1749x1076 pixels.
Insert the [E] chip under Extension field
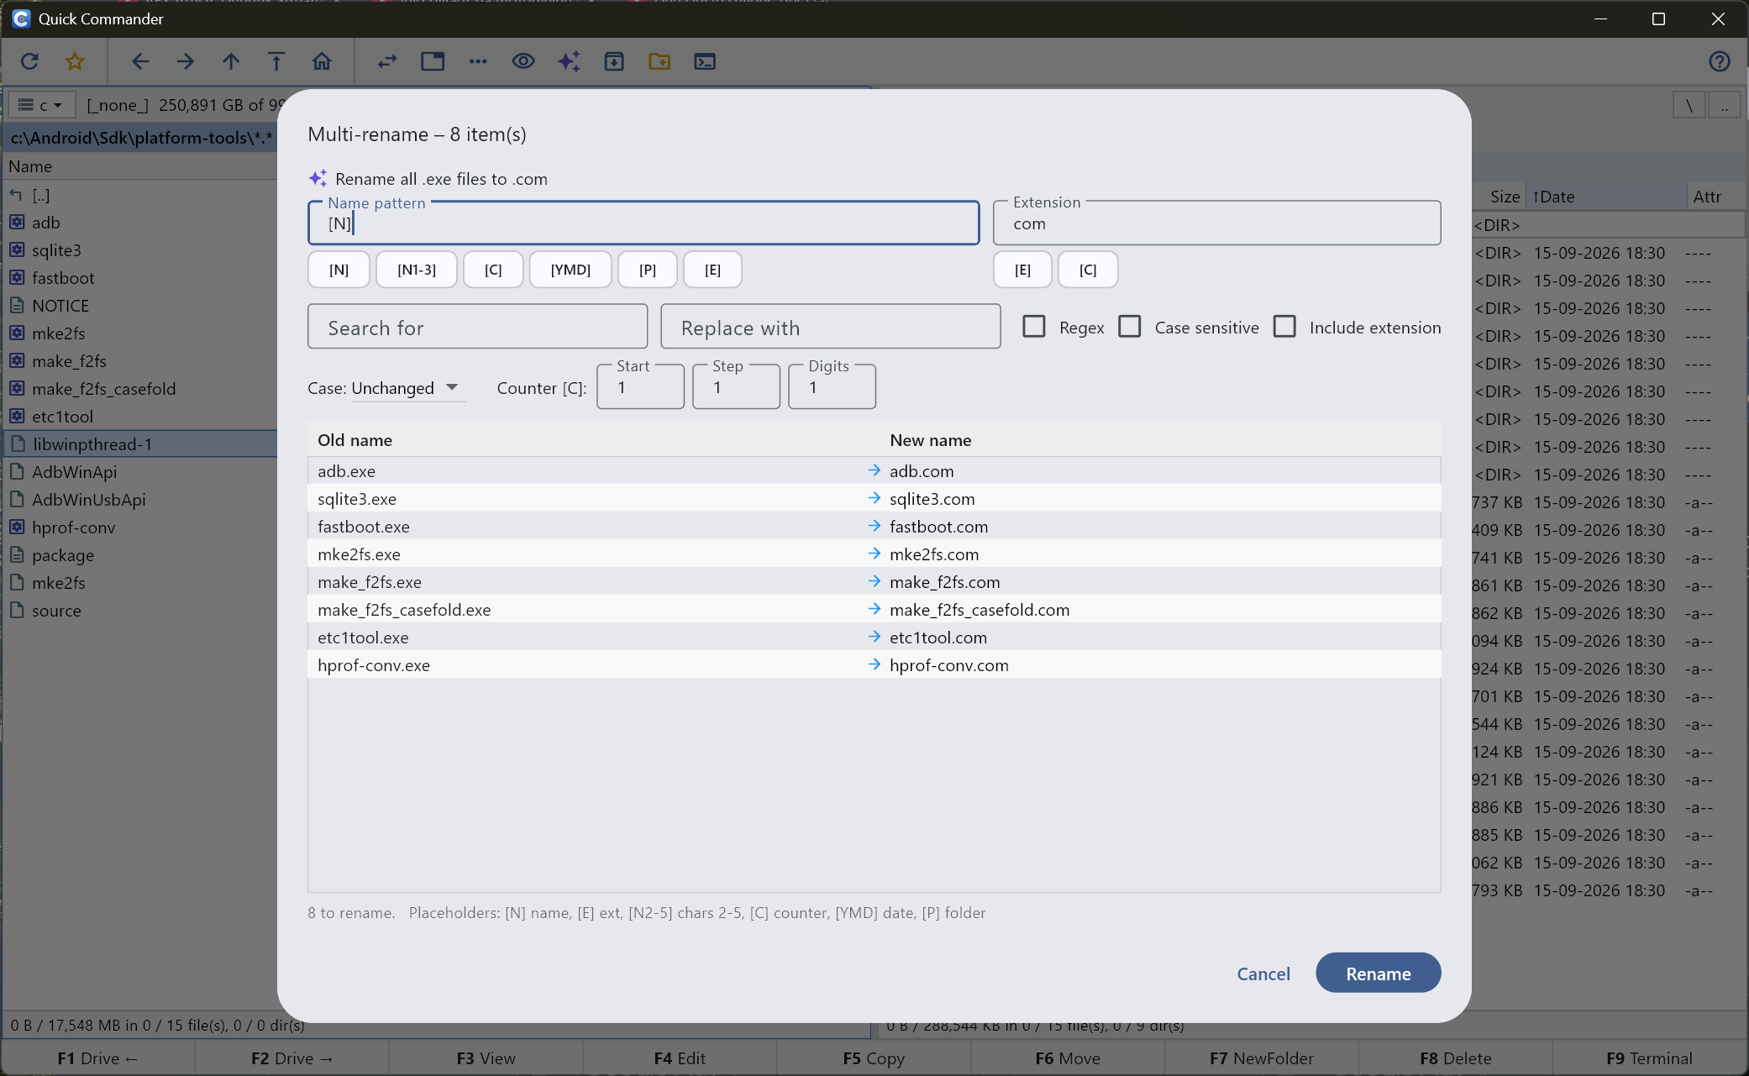(x=1022, y=270)
